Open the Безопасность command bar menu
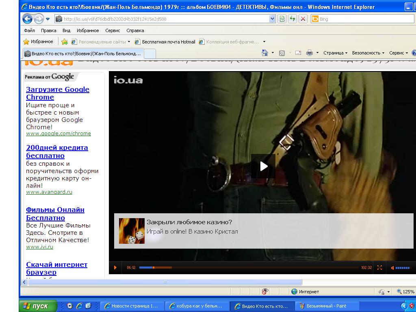The image size is (416, 312). coord(368,53)
